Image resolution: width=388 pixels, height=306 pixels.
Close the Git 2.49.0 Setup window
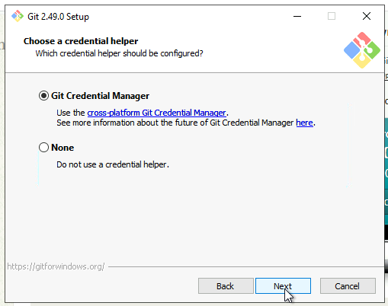(367, 17)
